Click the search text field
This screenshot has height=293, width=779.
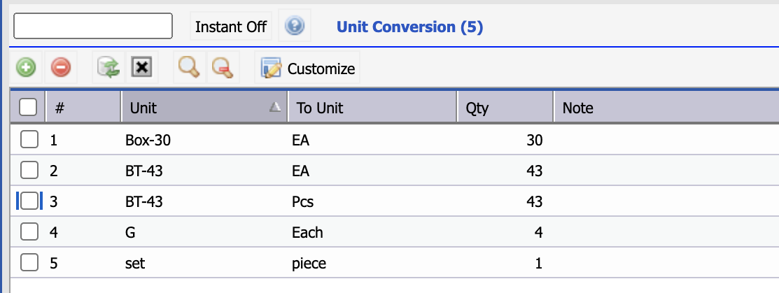[93, 26]
